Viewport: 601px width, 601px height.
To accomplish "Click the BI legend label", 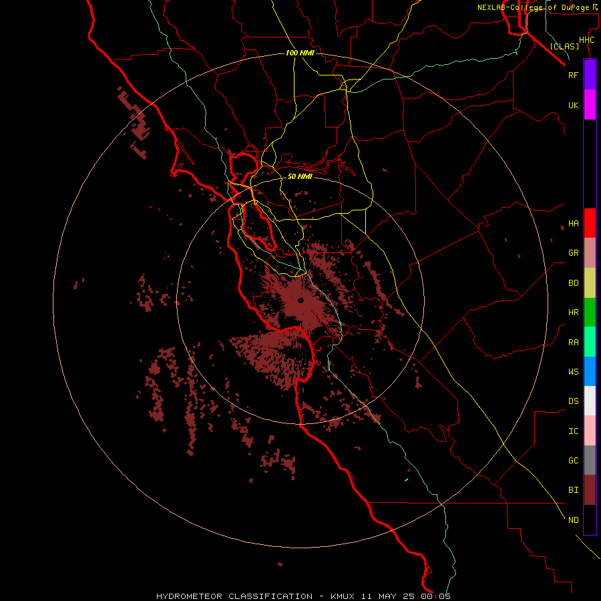I will [573, 490].
